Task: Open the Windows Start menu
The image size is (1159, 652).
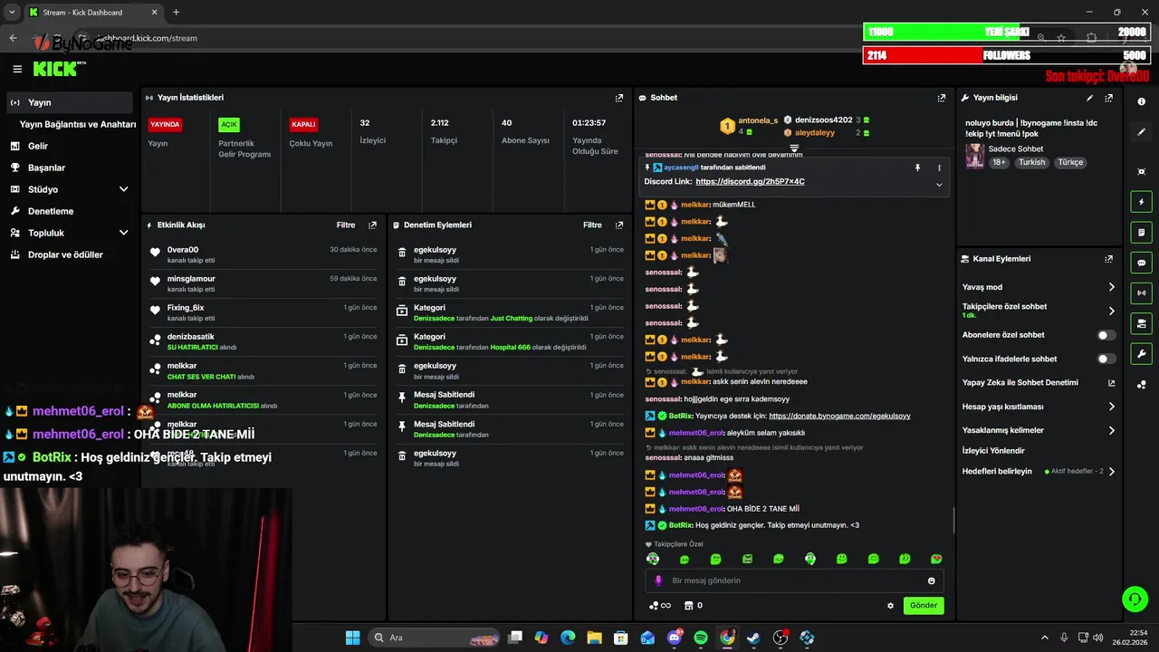Action: tap(352, 638)
